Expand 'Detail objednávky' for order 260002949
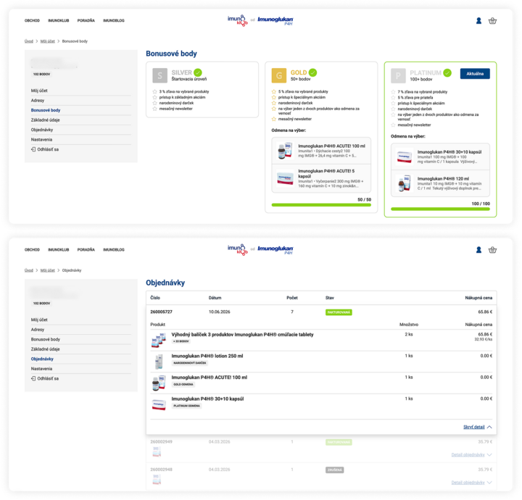 [468, 455]
